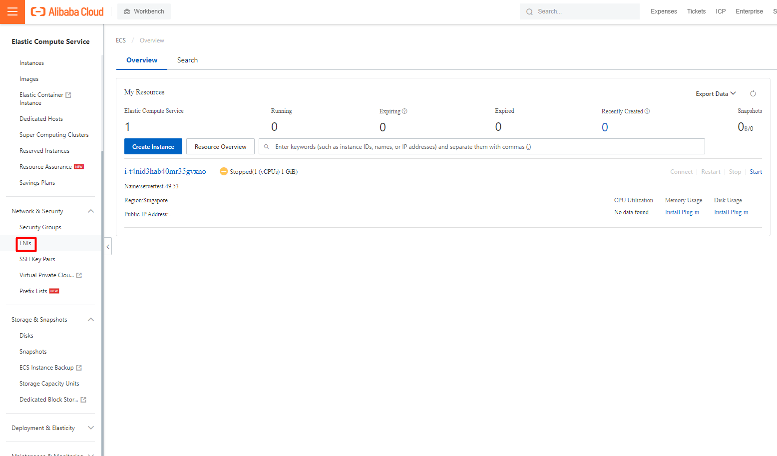This screenshot has height=456, width=777.
Task: Collapse the Network & Security section
Action: pyautogui.click(x=91, y=211)
